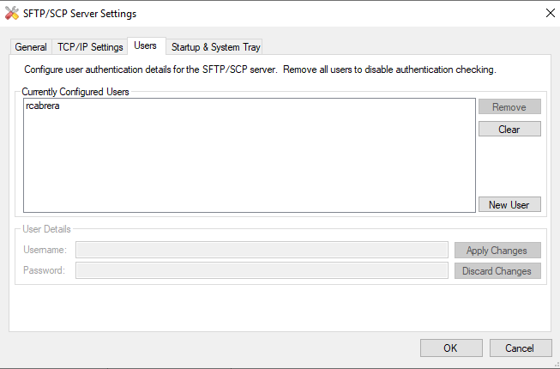Select user rcabrera in the list

pos(44,107)
